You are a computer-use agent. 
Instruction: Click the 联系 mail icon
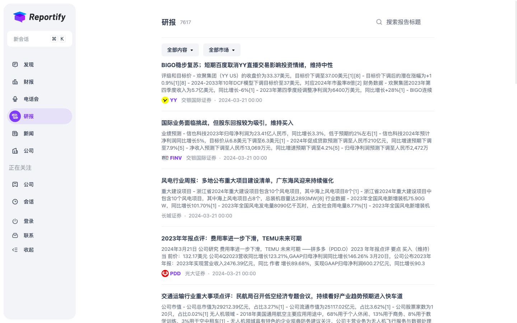[15, 235]
